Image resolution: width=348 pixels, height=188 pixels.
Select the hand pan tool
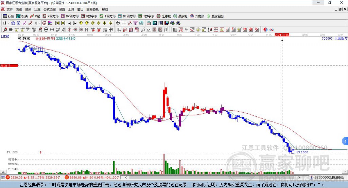[118, 23]
